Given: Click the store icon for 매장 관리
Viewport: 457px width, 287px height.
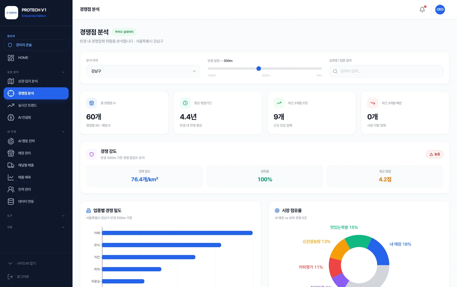Looking at the screenshot, I should [x=11, y=153].
